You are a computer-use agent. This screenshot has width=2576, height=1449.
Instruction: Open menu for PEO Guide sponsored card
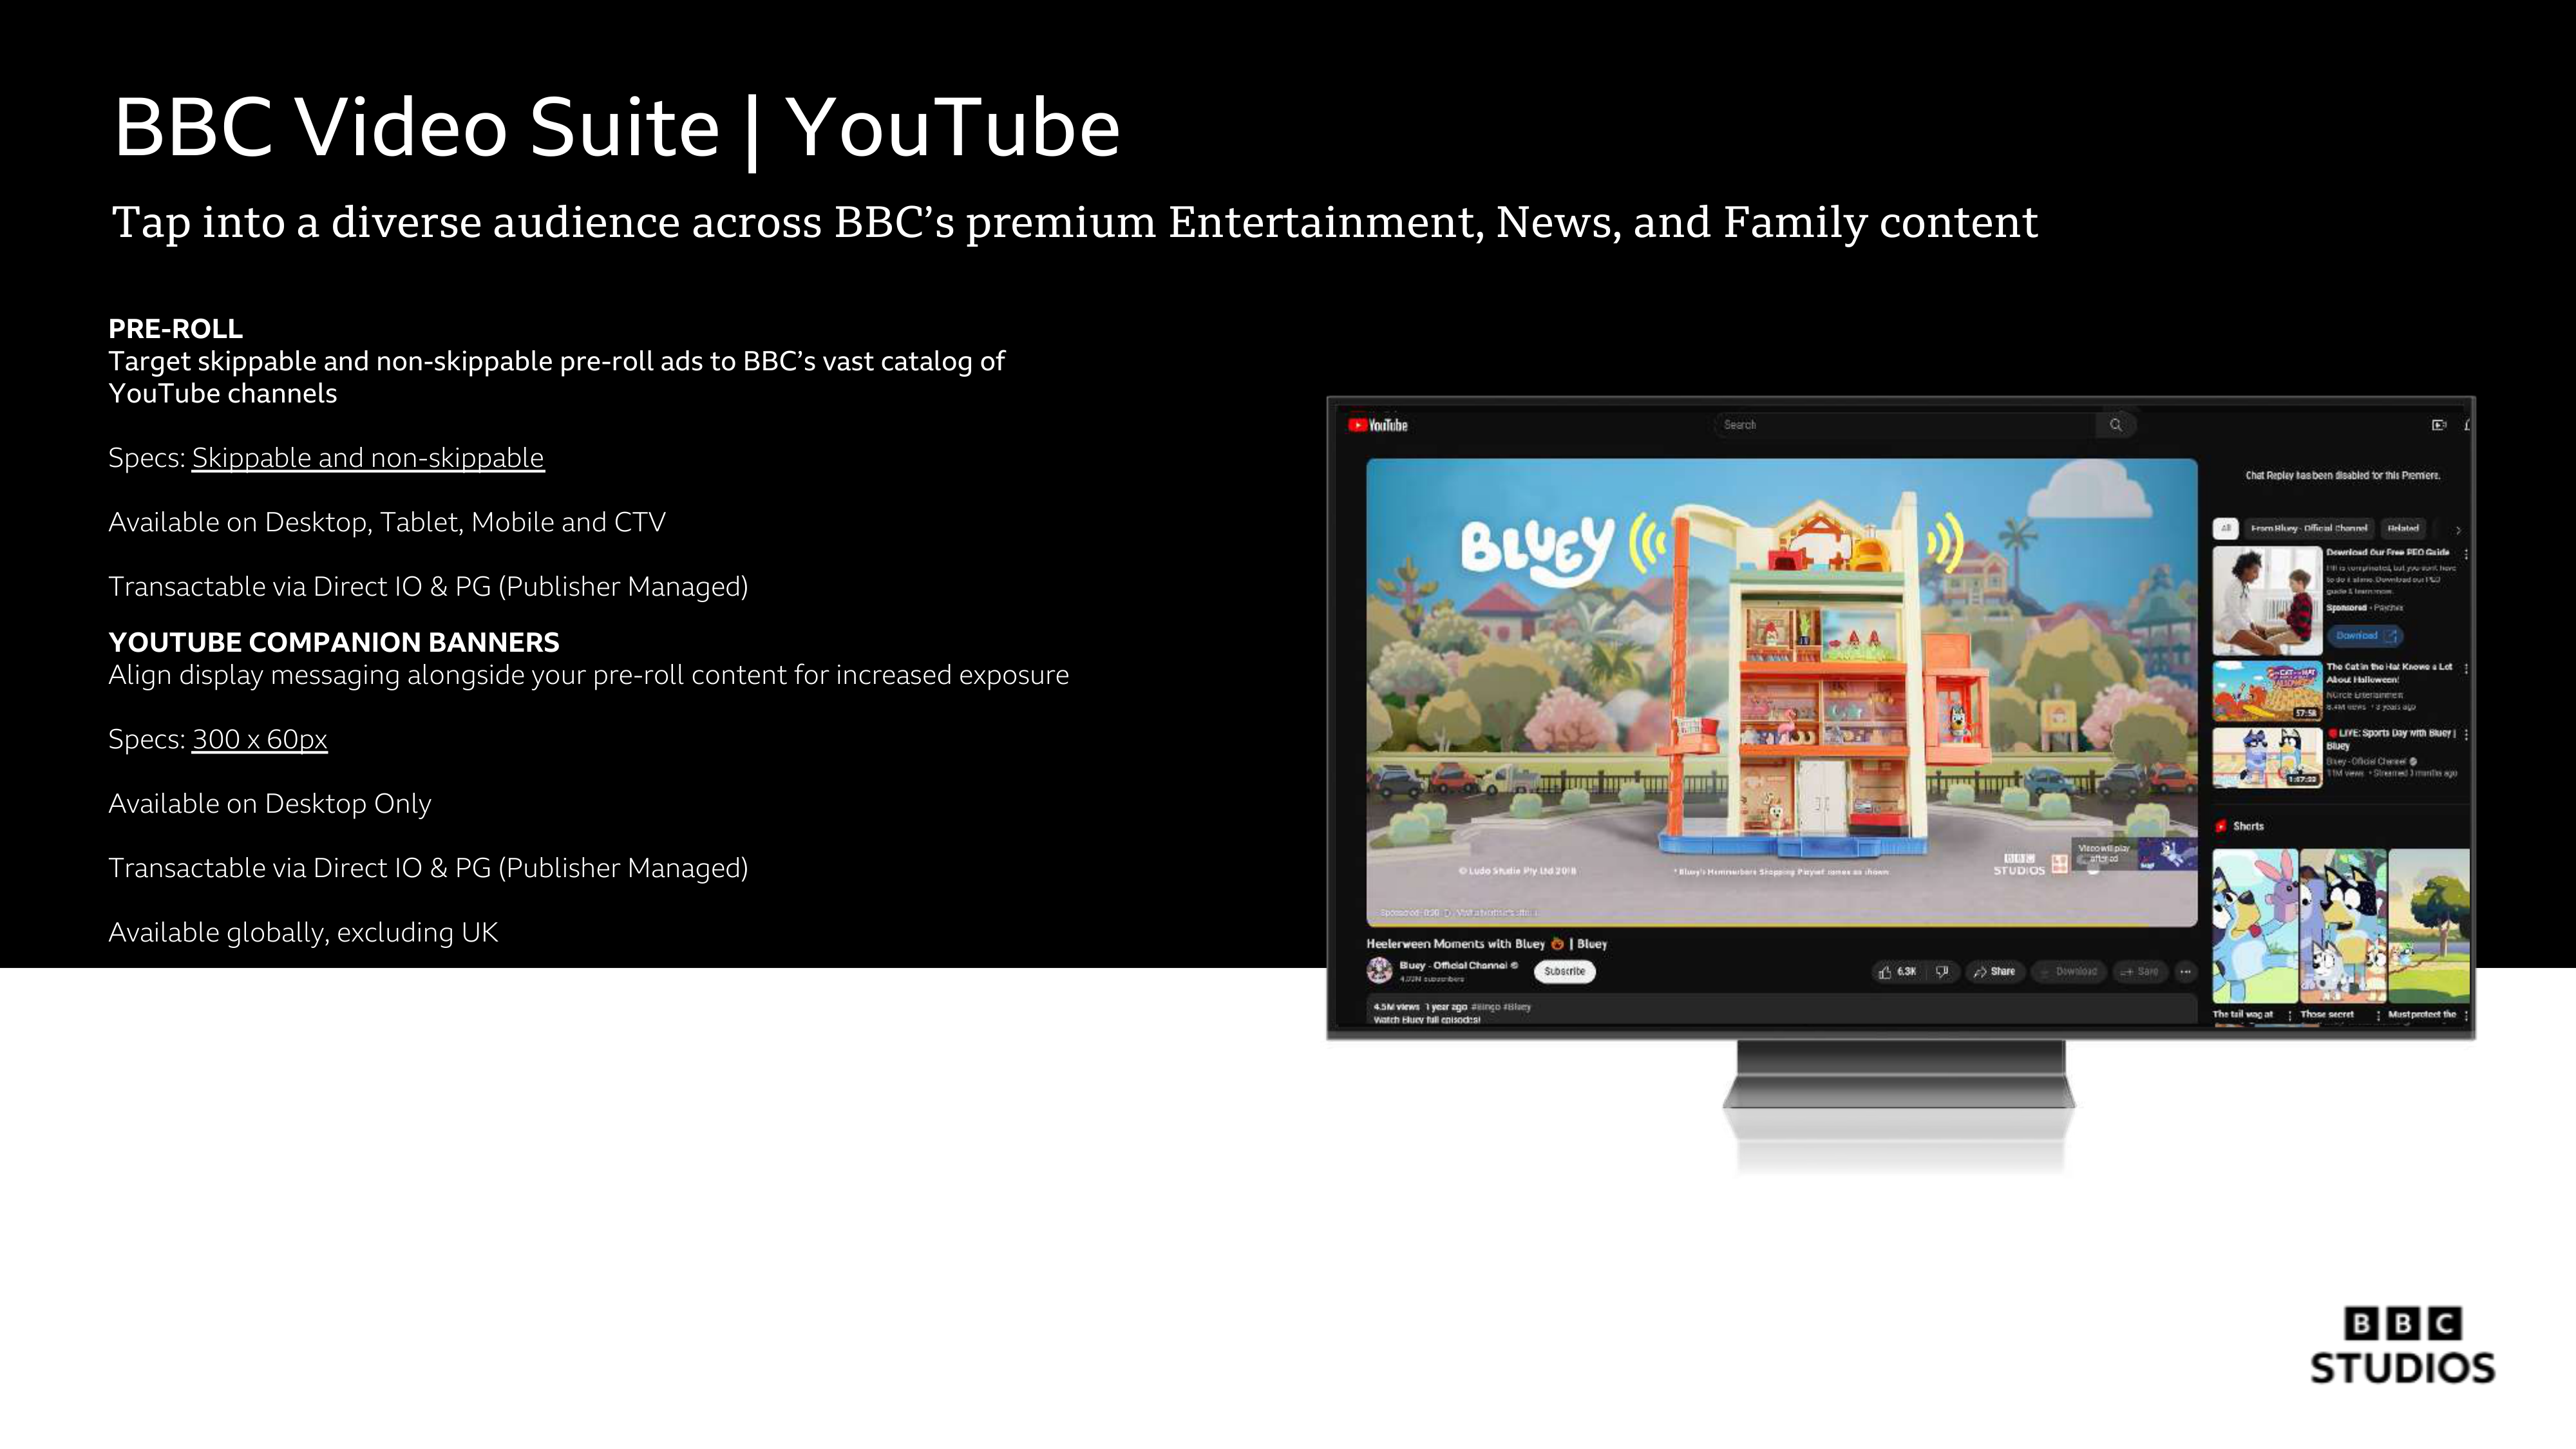[2466, 554]
